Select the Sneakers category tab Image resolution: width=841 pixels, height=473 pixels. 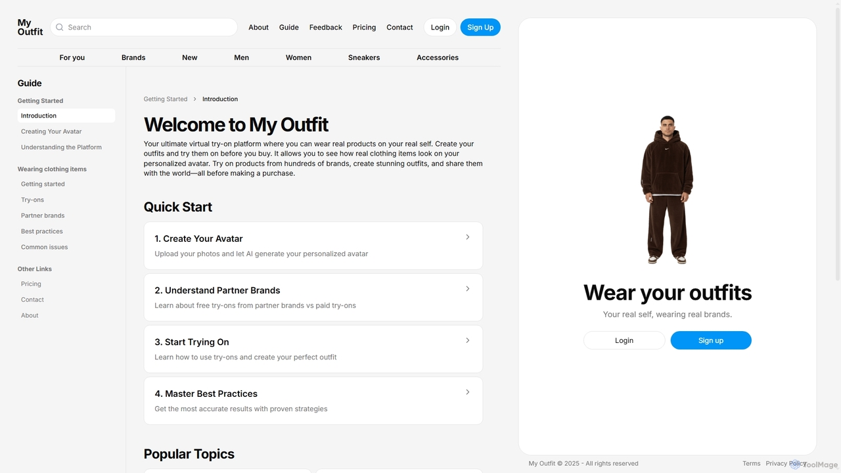[364, 57]
